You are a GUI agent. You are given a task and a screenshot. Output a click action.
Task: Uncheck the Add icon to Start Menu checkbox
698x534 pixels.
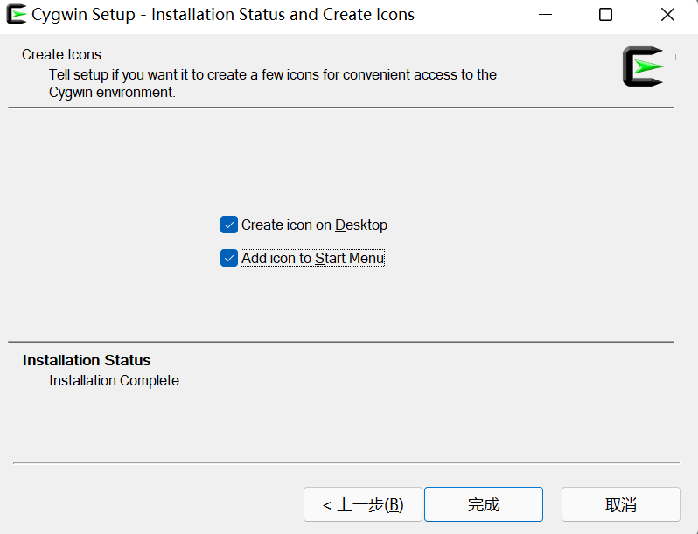click(229, 259)
